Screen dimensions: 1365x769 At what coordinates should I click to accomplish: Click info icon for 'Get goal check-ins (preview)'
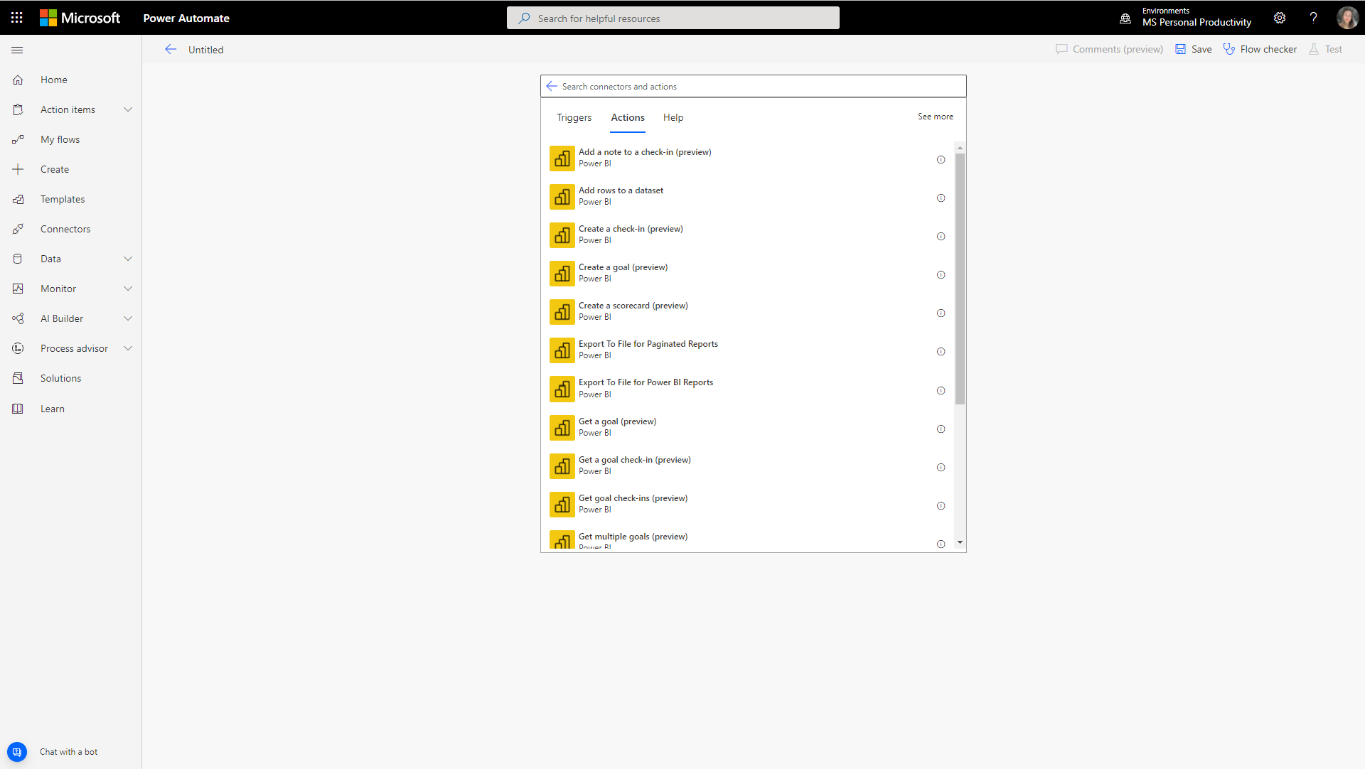coord(941,506)
